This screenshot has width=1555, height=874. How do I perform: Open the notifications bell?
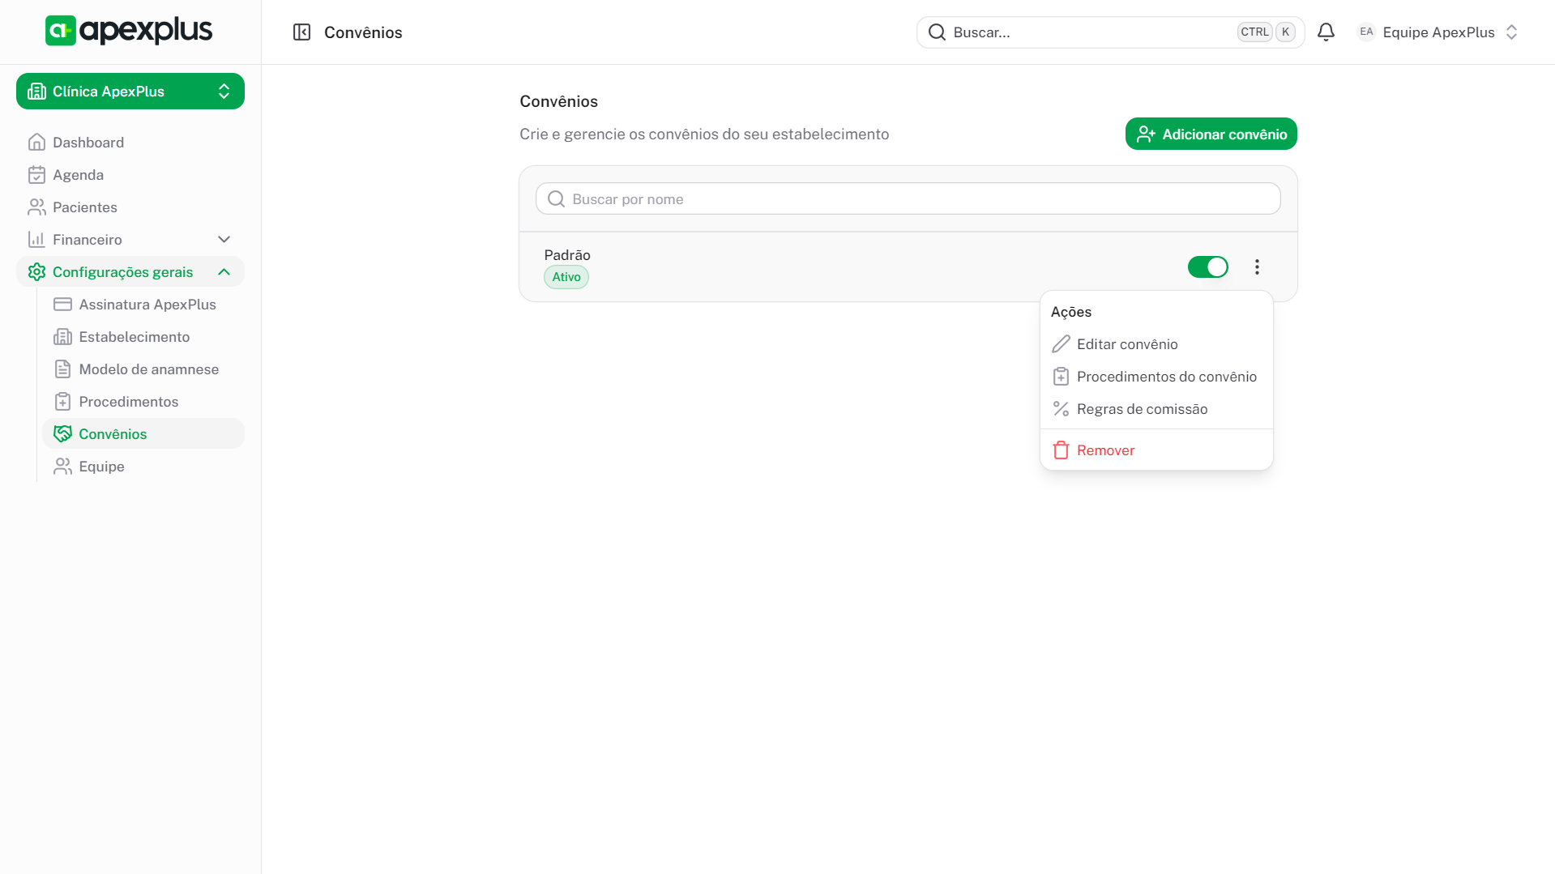(1326, 32)
